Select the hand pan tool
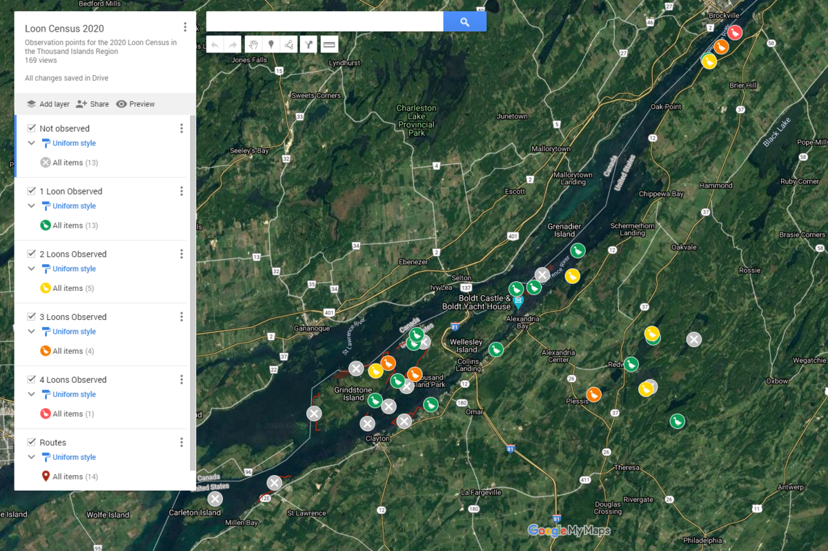828x551 pixels. (253, 45)
